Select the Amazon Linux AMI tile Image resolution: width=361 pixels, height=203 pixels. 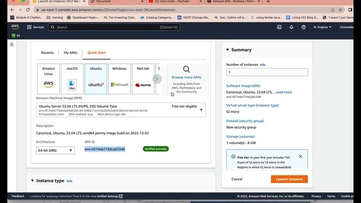[49, 79]
